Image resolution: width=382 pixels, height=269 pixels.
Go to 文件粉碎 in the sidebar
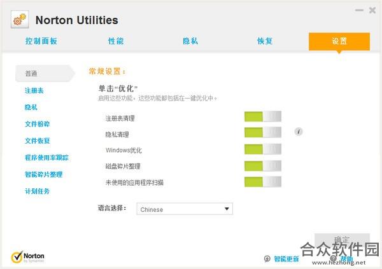pos(38,124)
